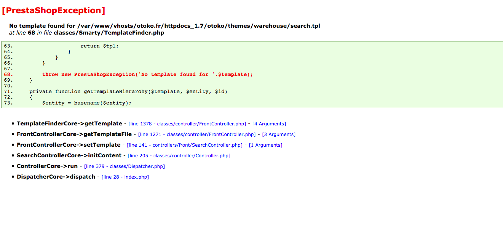
Task: Open the line 205 Controller.php link
Action: (x=179, y=156)
